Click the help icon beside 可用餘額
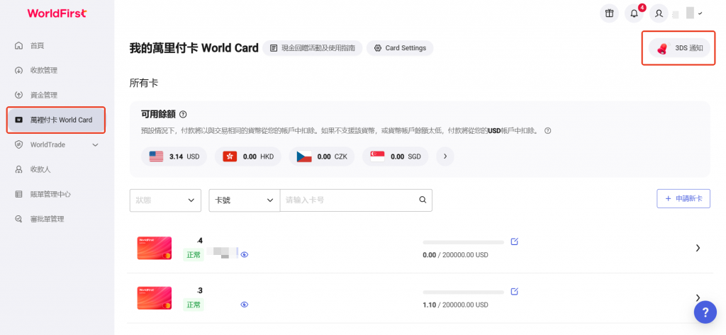 [183, 114]
